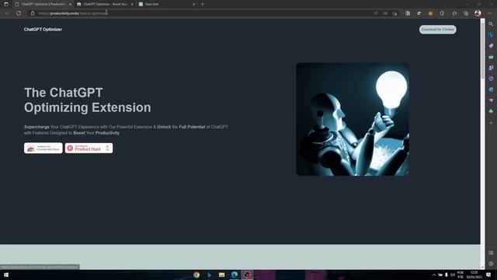This screenshot has width=497, height=280.
Task: Open the Shopping tag sidebar icon
Action: click(491, 46)
